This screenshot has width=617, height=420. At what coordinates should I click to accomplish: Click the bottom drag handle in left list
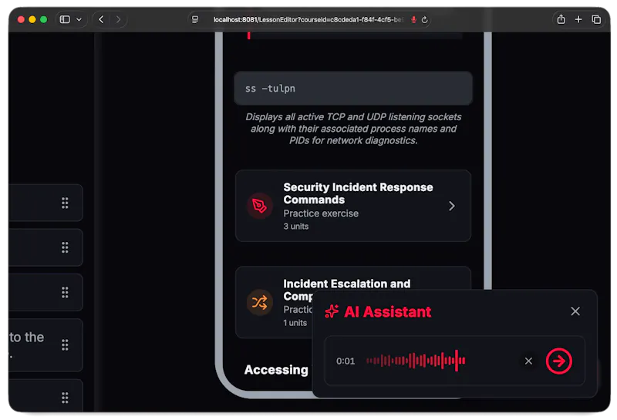pyautogui.click(x=65, y=398)
